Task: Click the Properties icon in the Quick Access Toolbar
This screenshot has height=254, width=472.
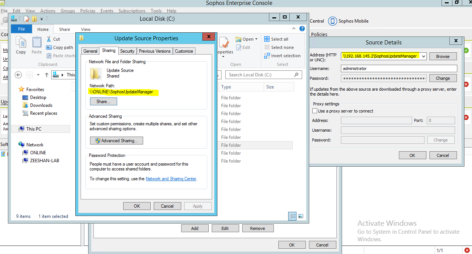Action: pyautogui.click(x=26, y=18)
